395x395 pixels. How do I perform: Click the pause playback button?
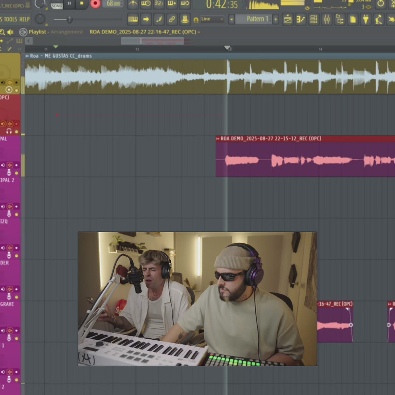(70, 4)
